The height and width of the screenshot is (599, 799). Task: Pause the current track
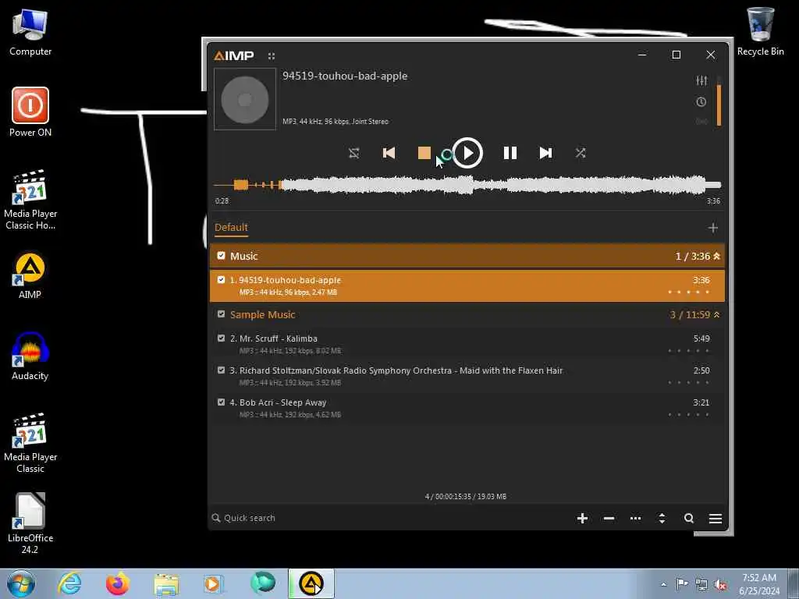(510, 153)
